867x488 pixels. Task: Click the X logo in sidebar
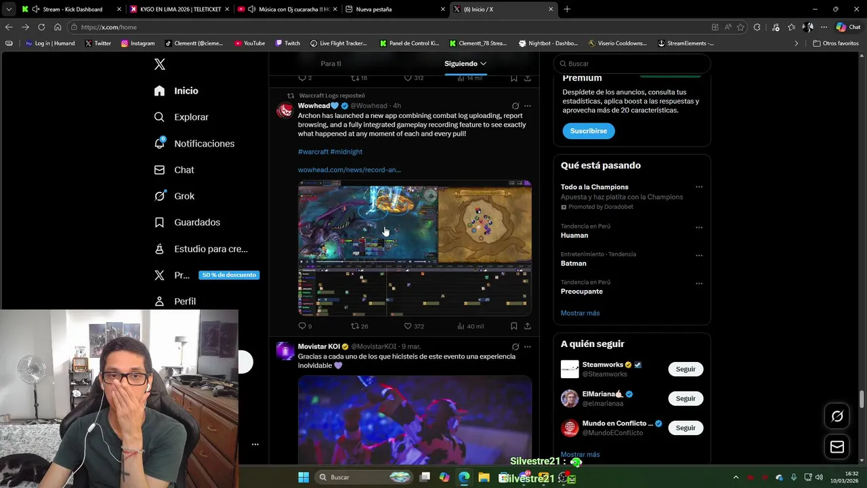[x=160, y=64]
